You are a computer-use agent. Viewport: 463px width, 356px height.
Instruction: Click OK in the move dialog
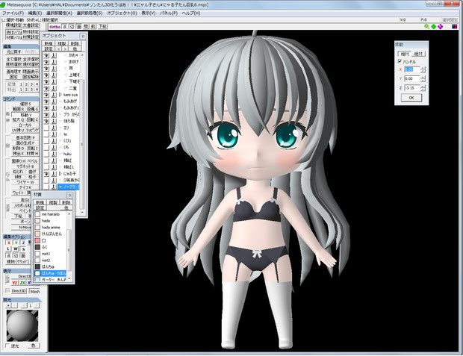(x=411, y=98)
